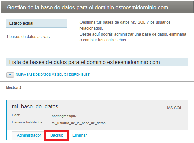194x143 pixels.
Task: Select the mi_base_de_datos database name
Action: (x=35, y=107)
